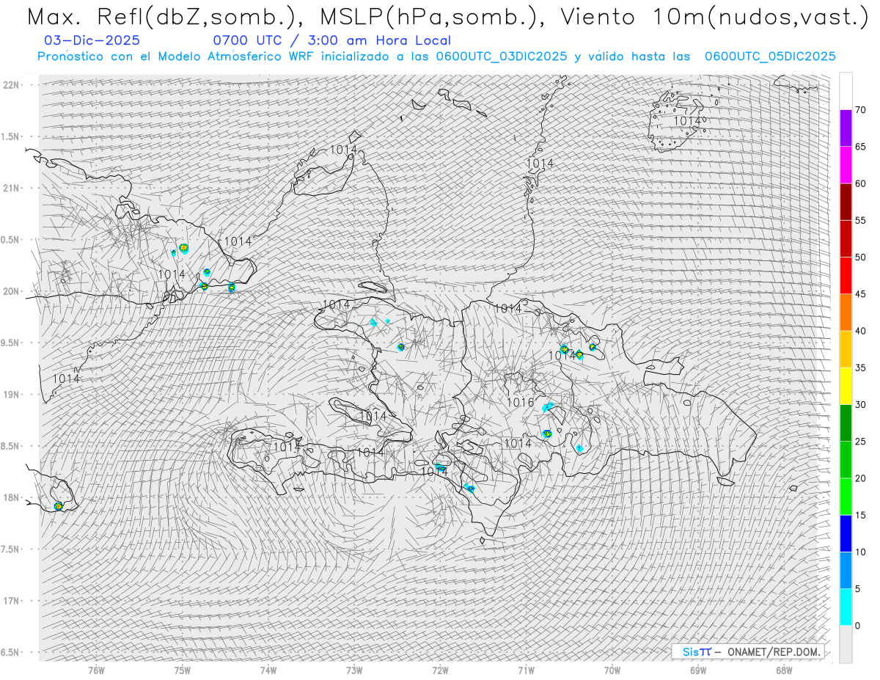The width and height of the screenshot is (880, 680).
Task: Click the colorbar tick label '65'
Action: 861,147
